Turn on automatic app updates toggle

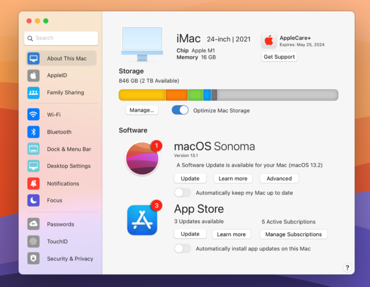coord(182,248)
